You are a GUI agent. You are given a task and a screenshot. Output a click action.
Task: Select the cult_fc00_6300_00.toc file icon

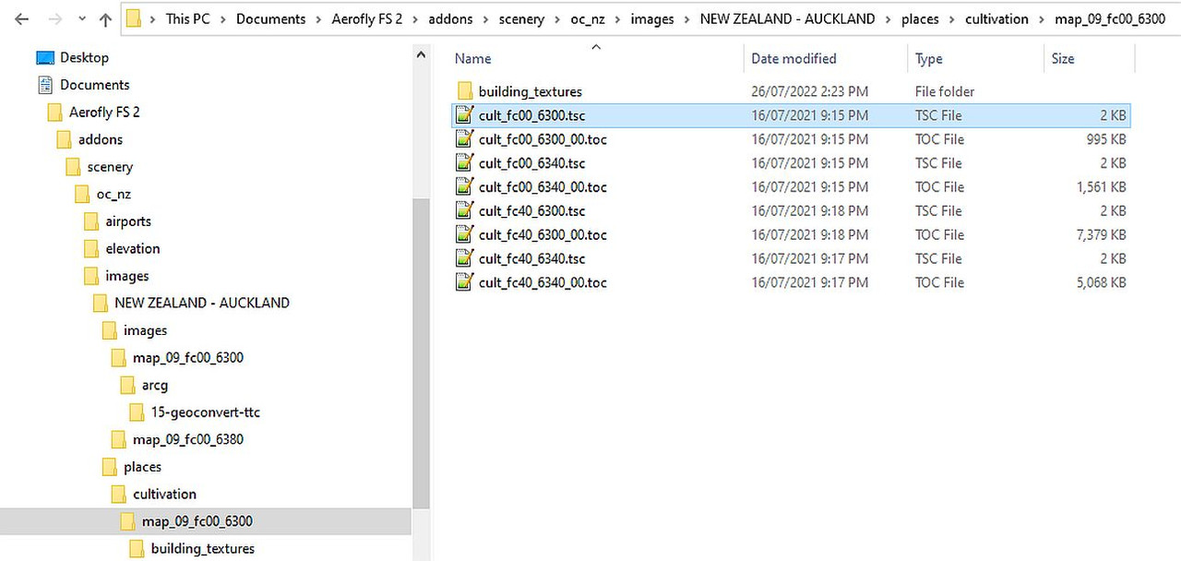tap(464, 139)
